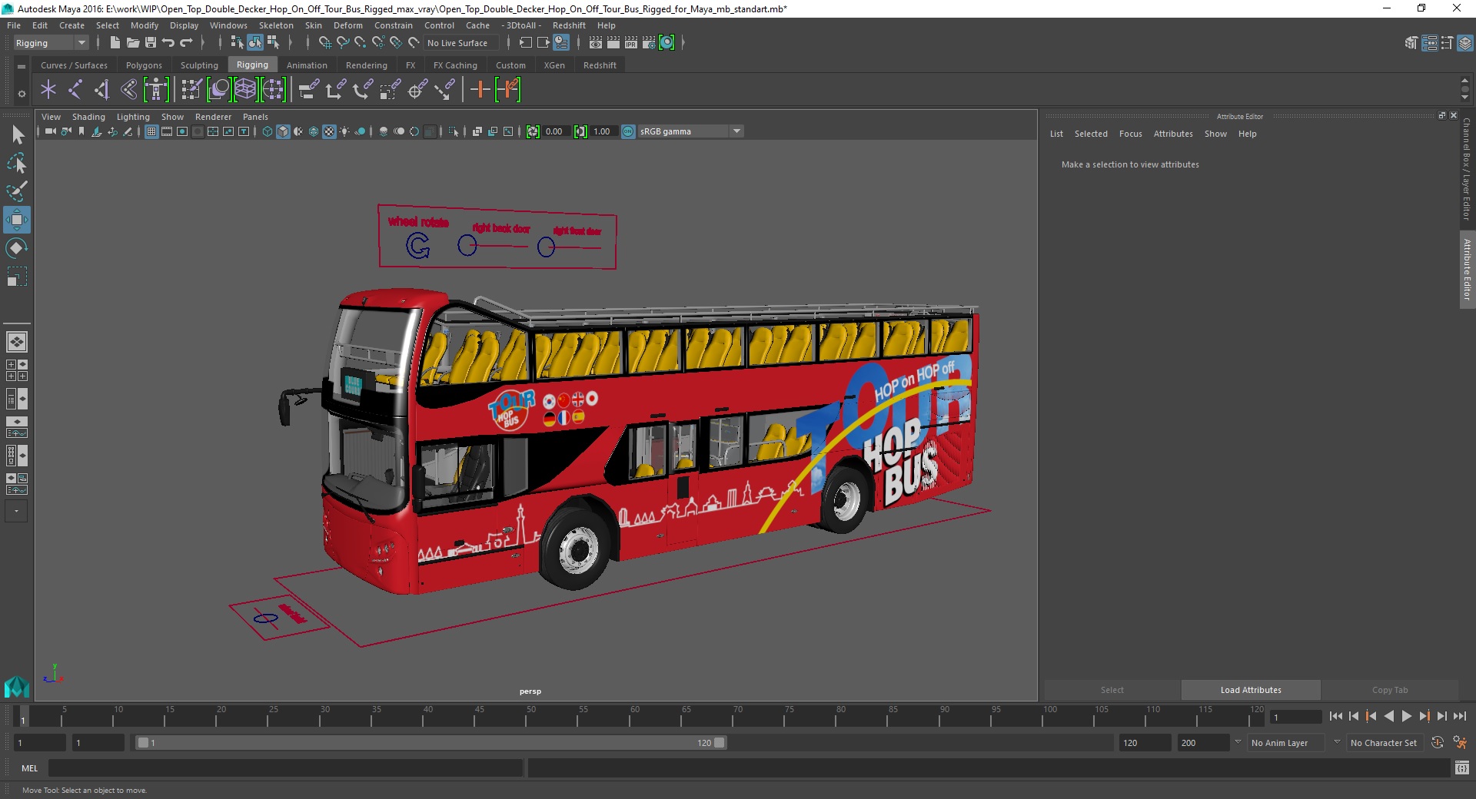Screen dimensions: 1476x799
Task: Open the HumanIK character icon on shelf
Action: pyautogui.click(x=155, y=90)
